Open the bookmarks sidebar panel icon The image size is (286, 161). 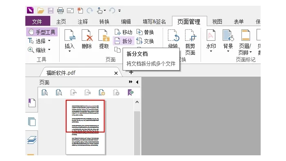coord(32,103)
